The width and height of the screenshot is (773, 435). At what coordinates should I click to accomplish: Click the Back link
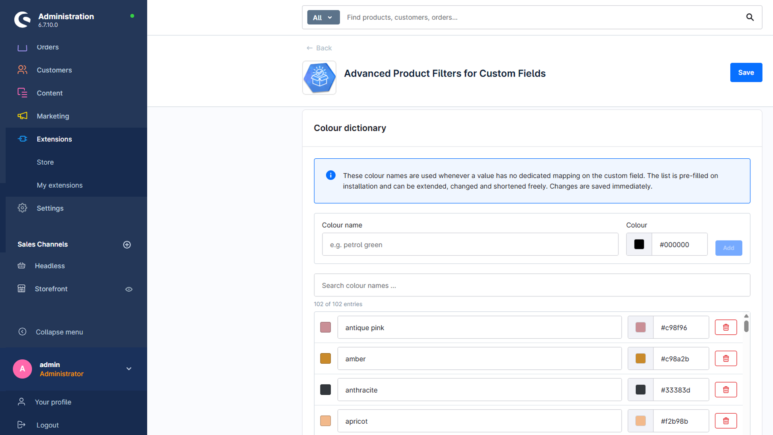[319, 48]
